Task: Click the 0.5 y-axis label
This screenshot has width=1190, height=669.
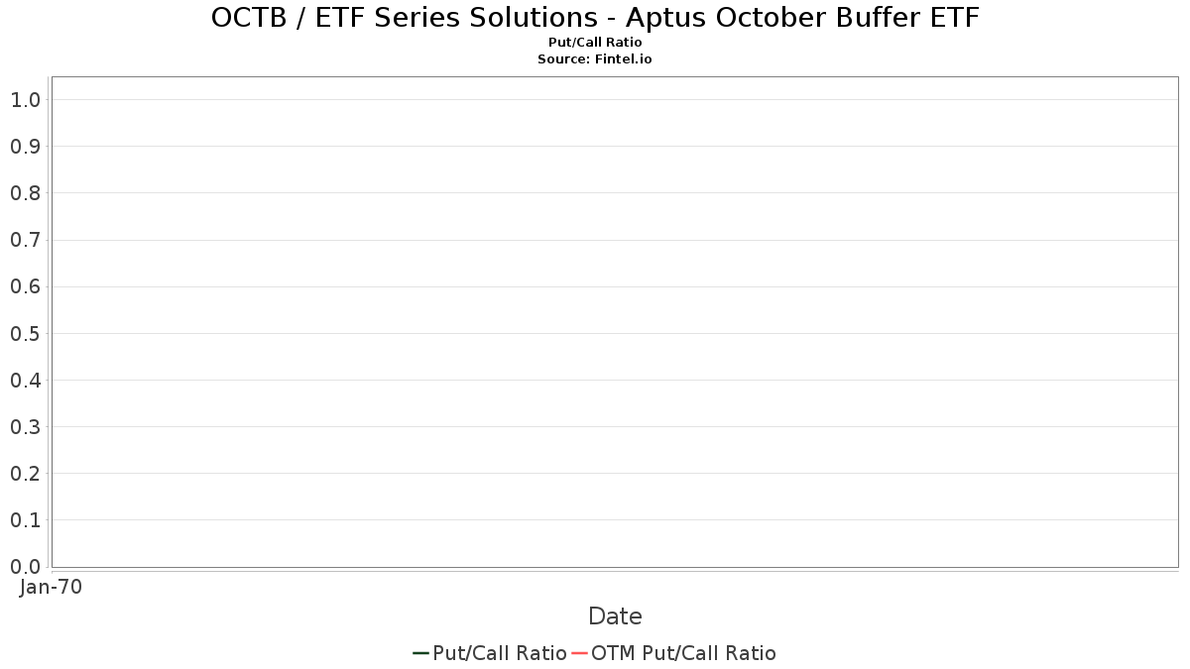Action: [25, 334]
